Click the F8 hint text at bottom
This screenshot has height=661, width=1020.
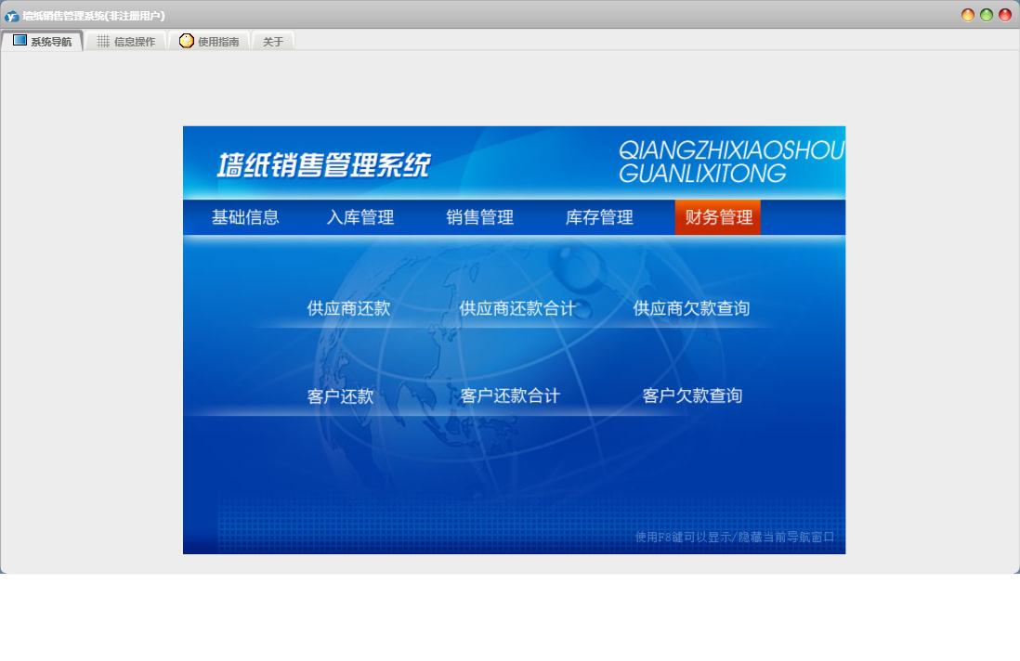point(735,537)
